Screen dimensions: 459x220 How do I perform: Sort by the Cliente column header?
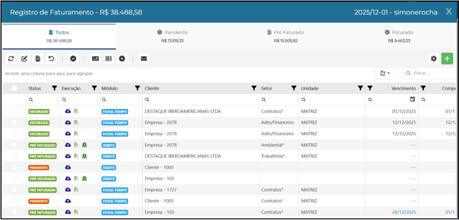(151, 88)
